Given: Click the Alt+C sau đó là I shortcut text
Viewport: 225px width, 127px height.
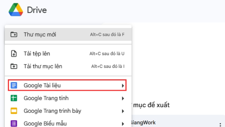Looking at the screenshot, I should (x=108, y=66).
